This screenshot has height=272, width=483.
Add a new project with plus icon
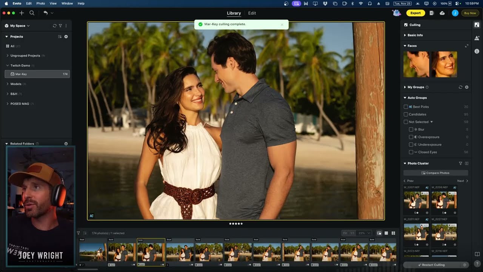66,37
